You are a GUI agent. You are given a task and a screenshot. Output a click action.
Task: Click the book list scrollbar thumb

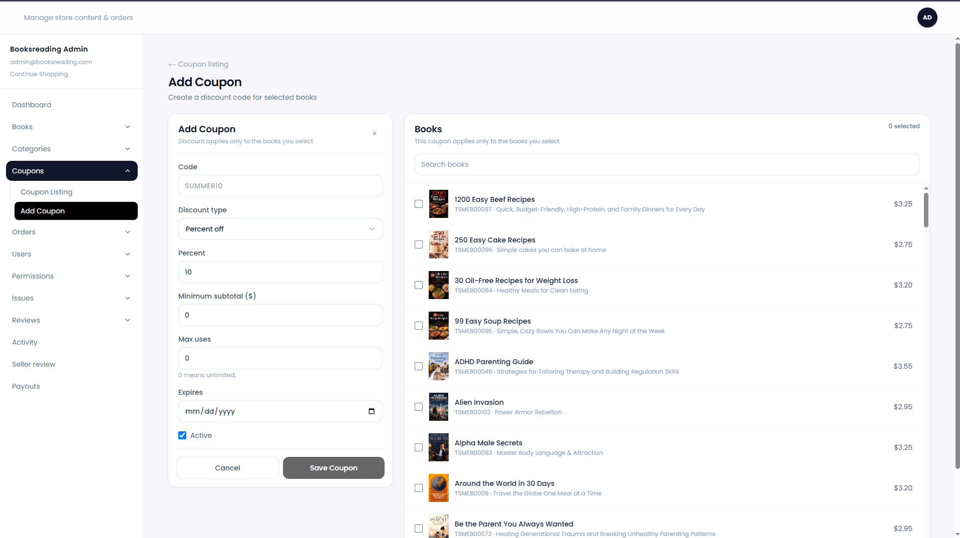(926, 210)
